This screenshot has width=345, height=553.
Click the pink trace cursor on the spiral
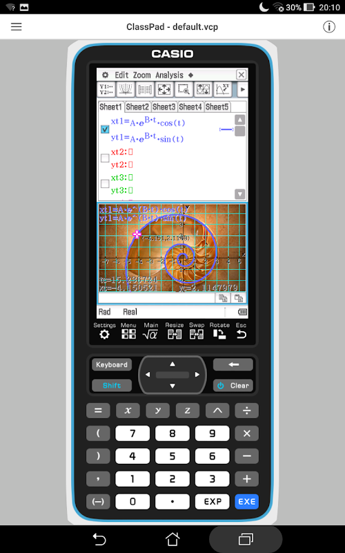[x=137, y=234]
